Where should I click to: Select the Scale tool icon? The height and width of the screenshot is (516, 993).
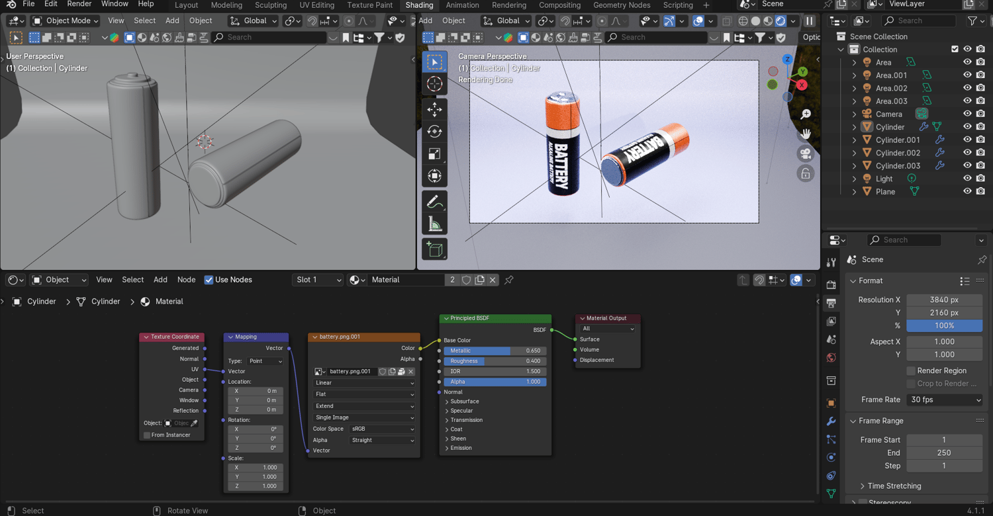[434, 153]
